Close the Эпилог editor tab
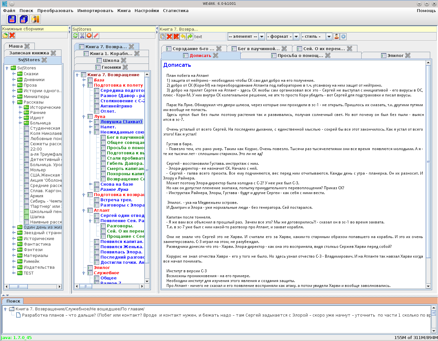 click(x=408, y=55)
